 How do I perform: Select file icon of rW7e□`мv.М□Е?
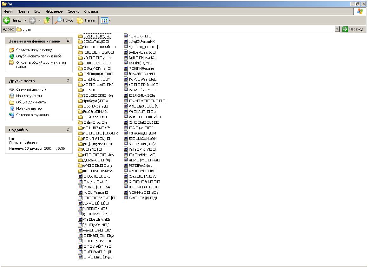click(126, 90)
